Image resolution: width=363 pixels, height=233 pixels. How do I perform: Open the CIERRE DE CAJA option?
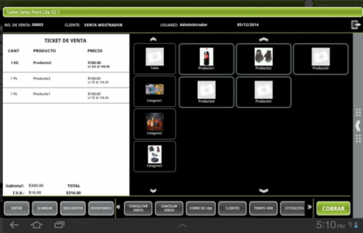pyautogui.click(x=201, y=208)
